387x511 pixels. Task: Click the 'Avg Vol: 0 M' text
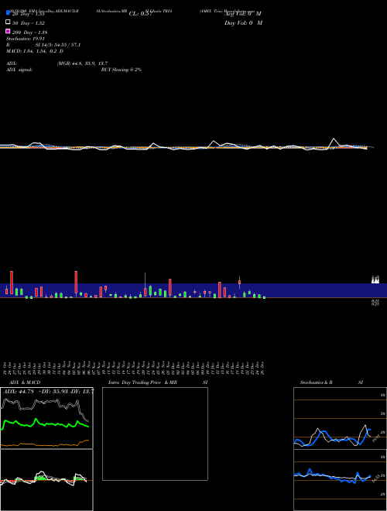pyautogui.click(x=243, y=14)
